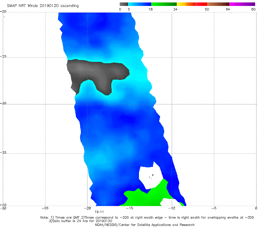Viewport: 259px width, 227px height.
Task: Click the title 'SMAP NRT Winds 20190120 ascending'
Action: point(43,6)
